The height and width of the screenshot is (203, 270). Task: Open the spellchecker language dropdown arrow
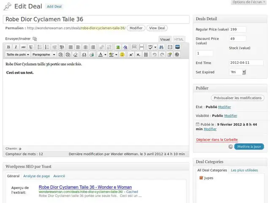[155, 47]
